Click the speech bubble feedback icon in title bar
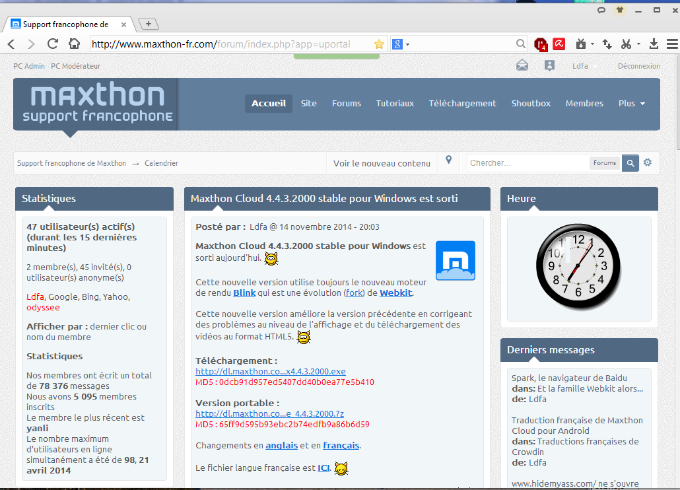Viewport: 680px width, 490px height. [601, 10]
